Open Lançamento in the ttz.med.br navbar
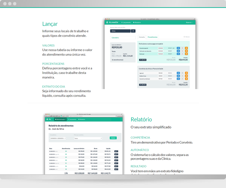Viewport: 226px width, 188px height. point(126,22)
